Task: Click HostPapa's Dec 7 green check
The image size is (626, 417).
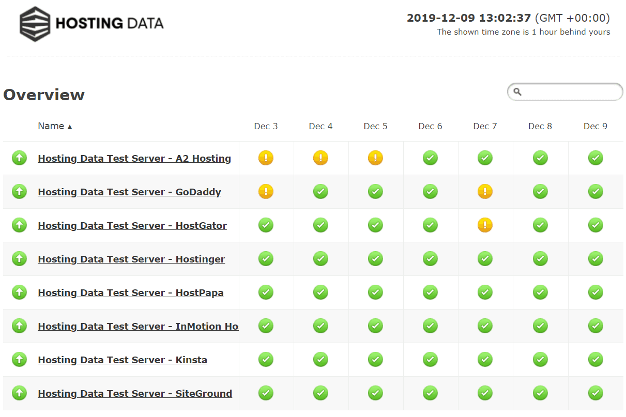Action: pyautogui.click(x=485, y=292)
